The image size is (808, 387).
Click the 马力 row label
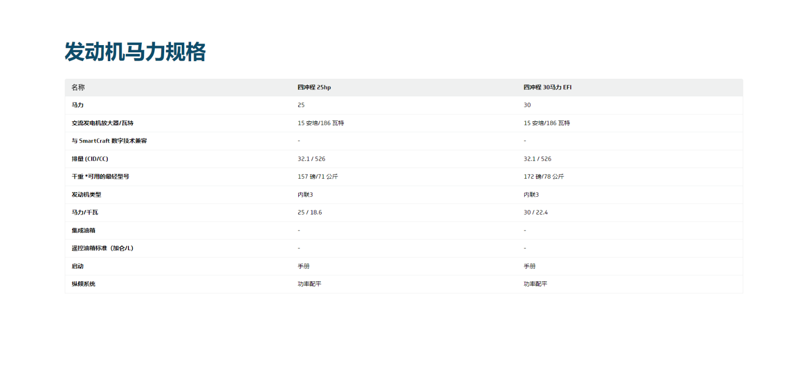pyautogui.click(x=78, y=105)
